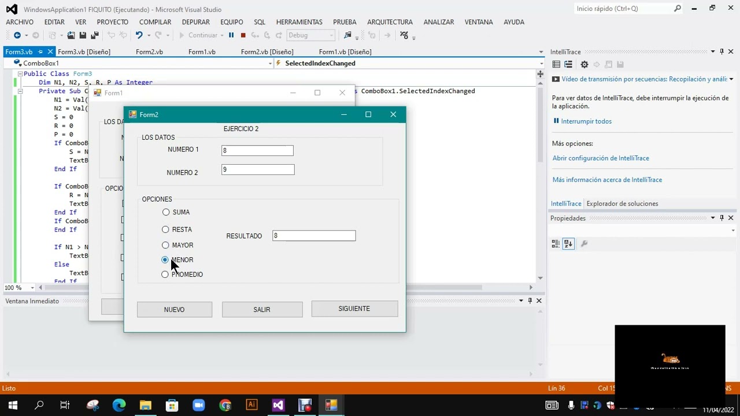
Task: Click the Open File toolbar icon
Action: pyautogui.click(x=71, y=35)
